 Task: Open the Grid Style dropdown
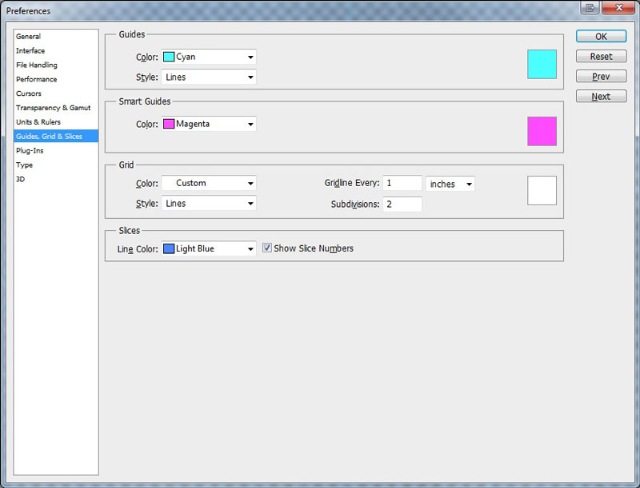[x=209, y=204]
